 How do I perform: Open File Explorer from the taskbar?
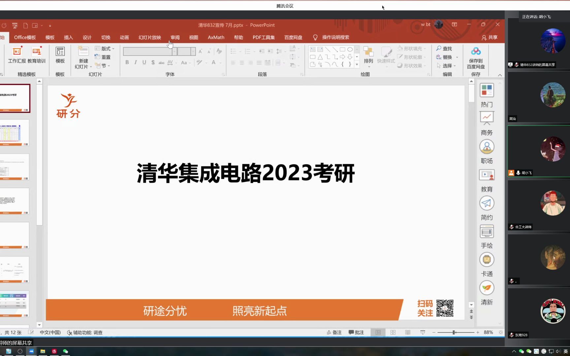point(43,351)
